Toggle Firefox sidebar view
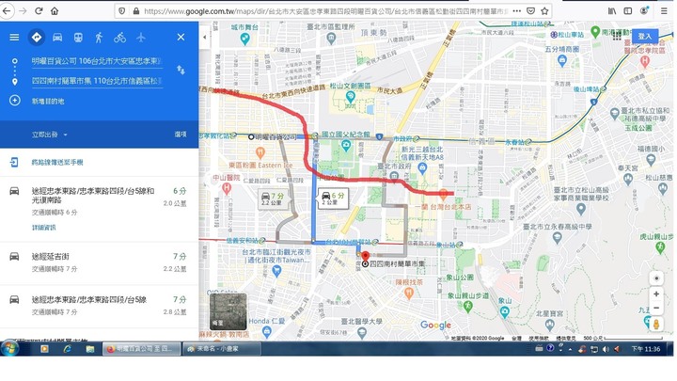 tap(628, 10)
